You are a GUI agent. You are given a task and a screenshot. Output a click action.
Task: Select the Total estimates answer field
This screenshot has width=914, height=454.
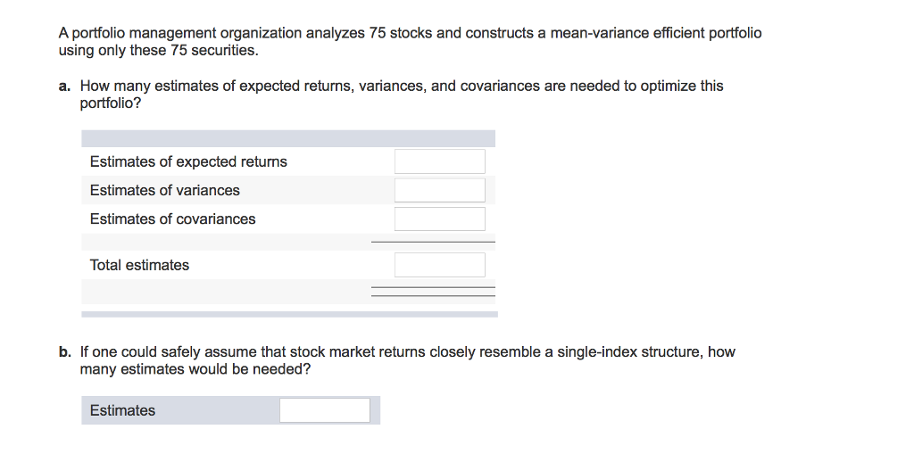pyautogui.click(x=440, y=265)
